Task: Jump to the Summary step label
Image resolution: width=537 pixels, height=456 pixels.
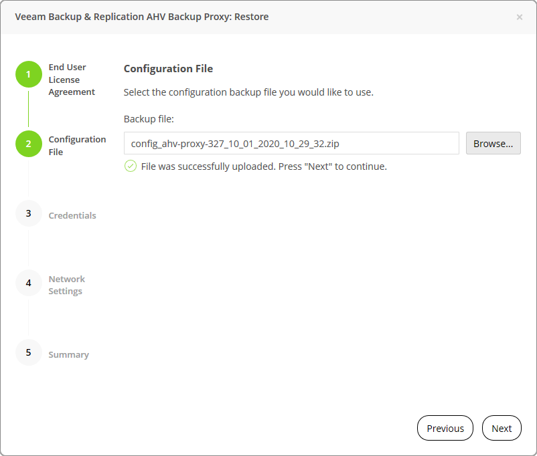Action: tap(68, 354)
